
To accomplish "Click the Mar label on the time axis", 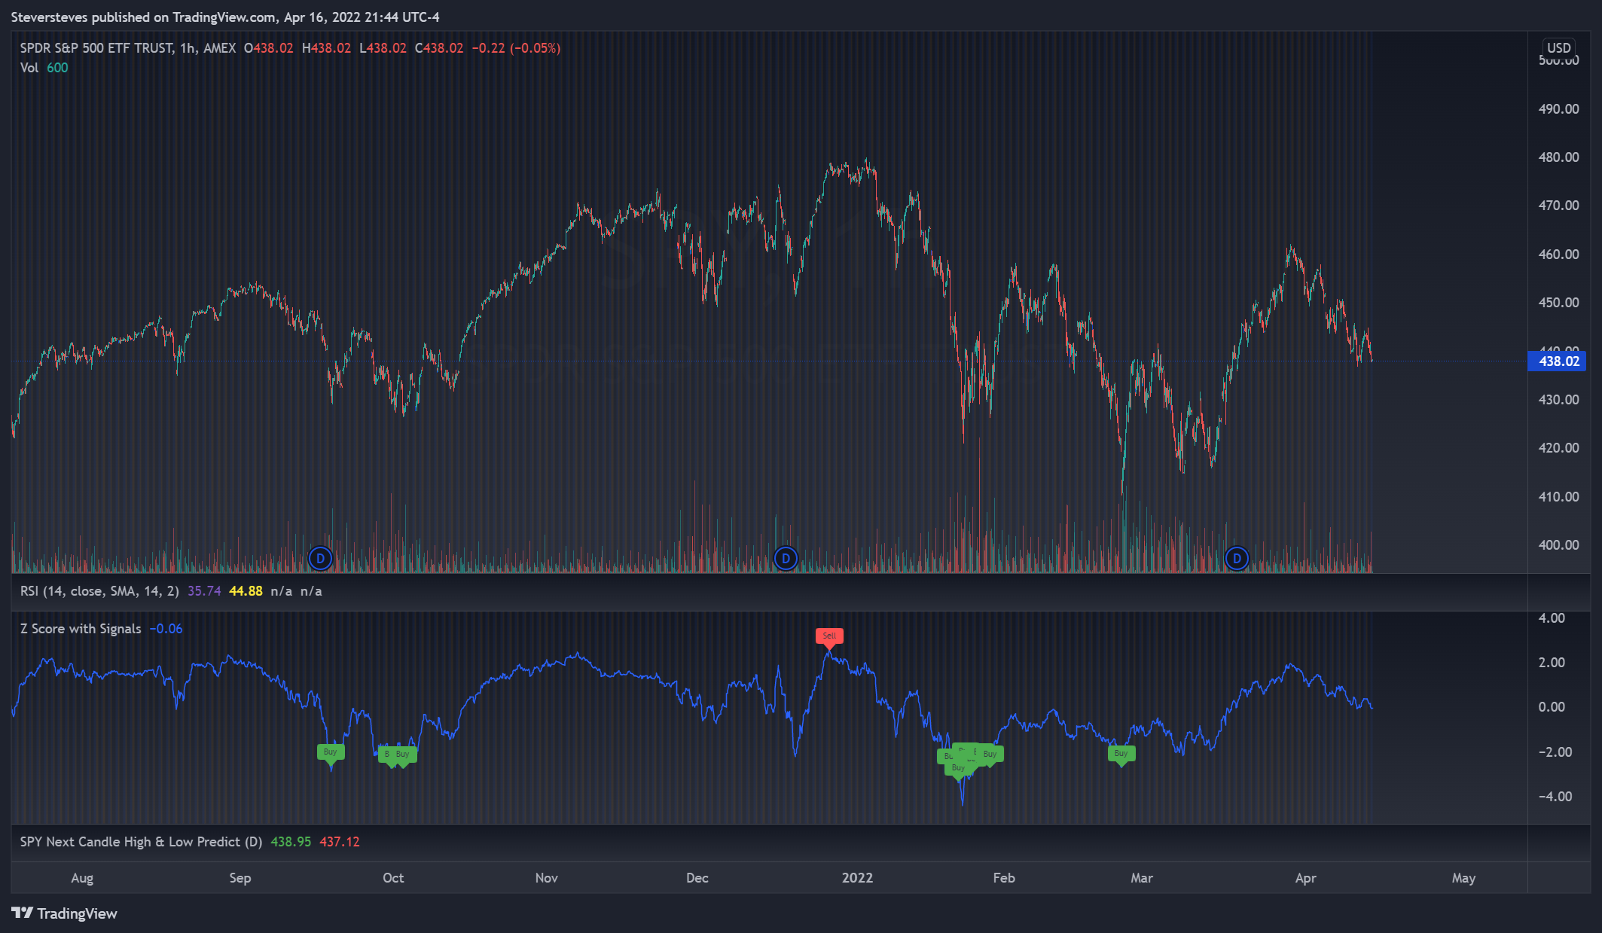I will click(x=1142, y=878).
